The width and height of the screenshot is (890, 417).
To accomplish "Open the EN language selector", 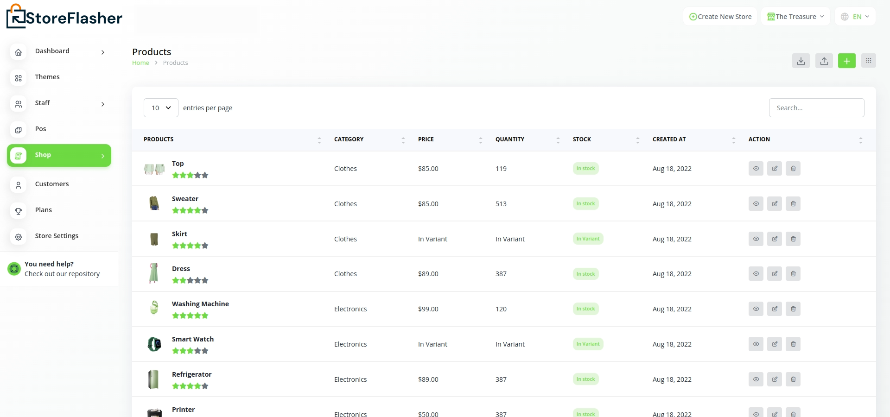I will click(x=855, y=17).
